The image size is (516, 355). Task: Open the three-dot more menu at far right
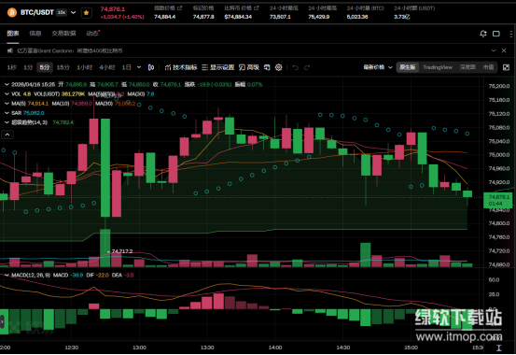tap(510, 34)
